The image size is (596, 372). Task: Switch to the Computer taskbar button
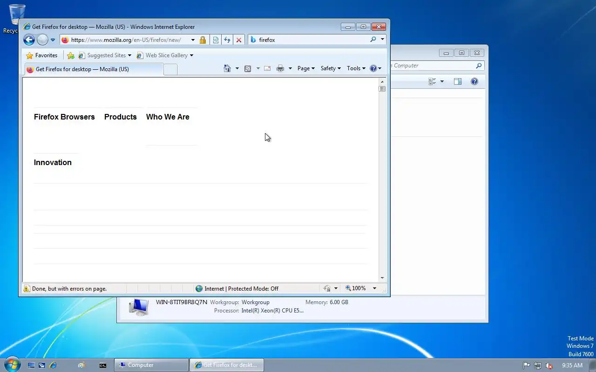151,365
